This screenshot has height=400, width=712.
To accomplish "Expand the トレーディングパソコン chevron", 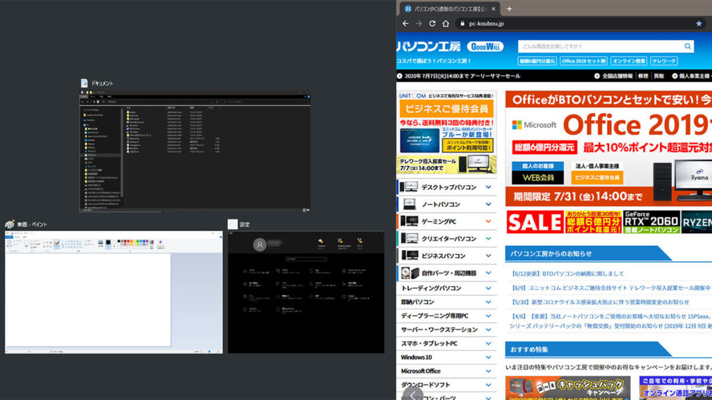I will tap(488, 288).
